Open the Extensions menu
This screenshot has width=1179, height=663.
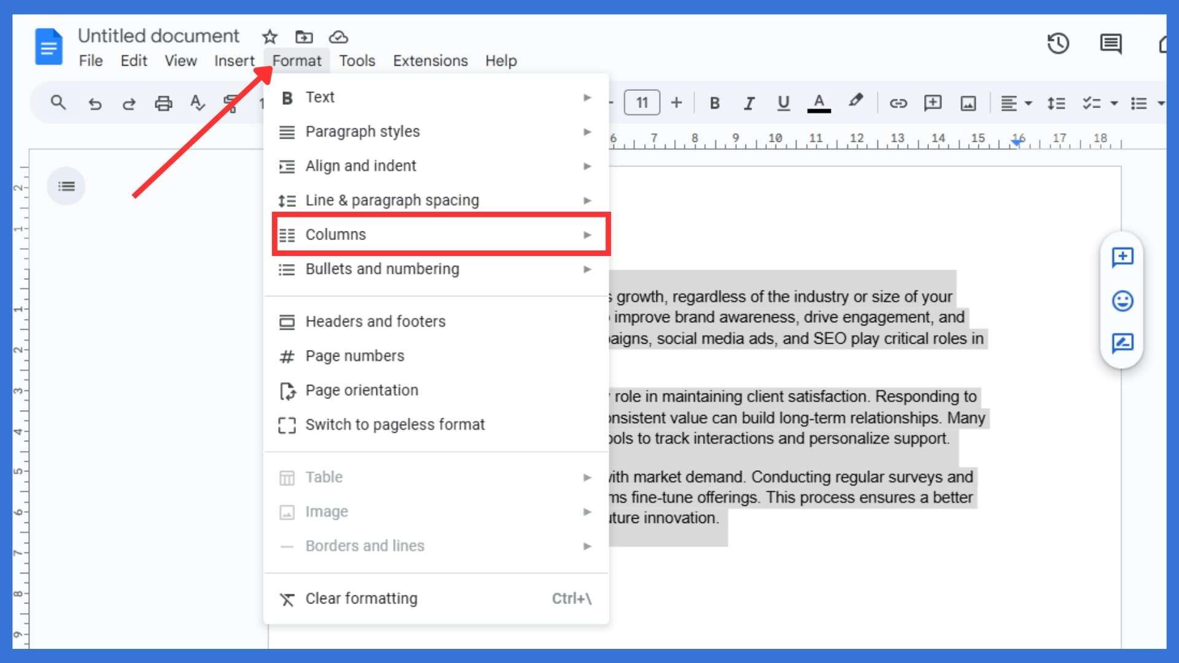coord(430,61)
